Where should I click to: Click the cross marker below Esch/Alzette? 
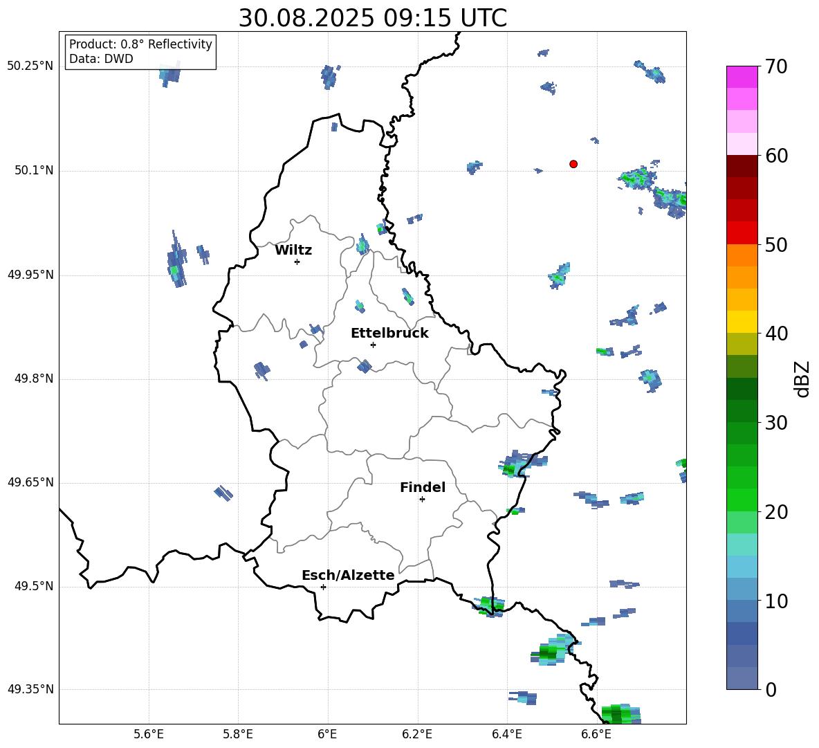point(323,587)
